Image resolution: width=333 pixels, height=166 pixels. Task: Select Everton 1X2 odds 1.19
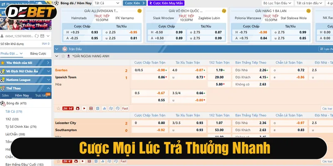219,70
